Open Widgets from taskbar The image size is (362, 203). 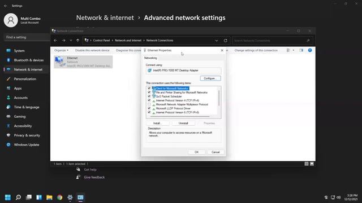coord(39,197)
